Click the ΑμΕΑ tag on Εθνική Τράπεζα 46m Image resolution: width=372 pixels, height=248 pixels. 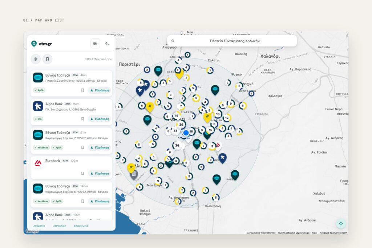39,90
